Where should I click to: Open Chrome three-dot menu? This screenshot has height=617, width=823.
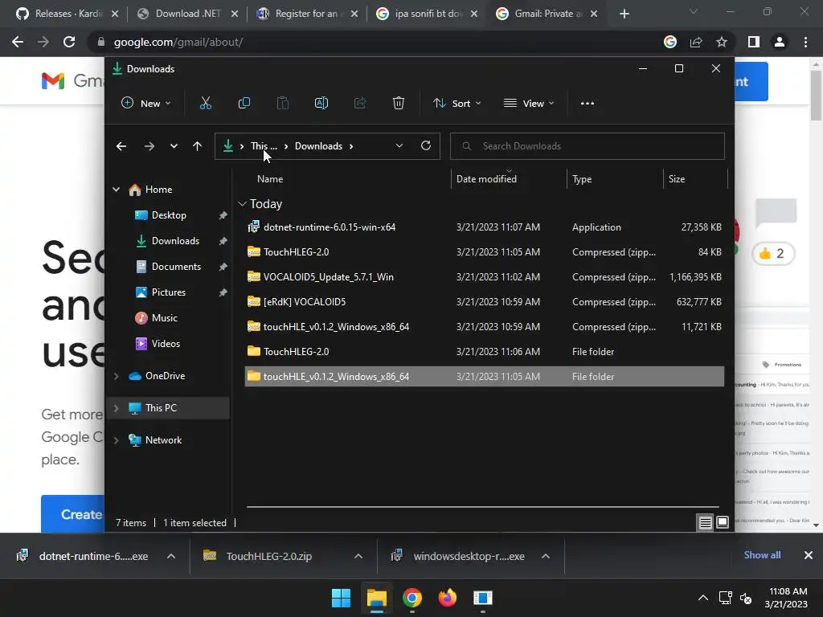(805, 42)
